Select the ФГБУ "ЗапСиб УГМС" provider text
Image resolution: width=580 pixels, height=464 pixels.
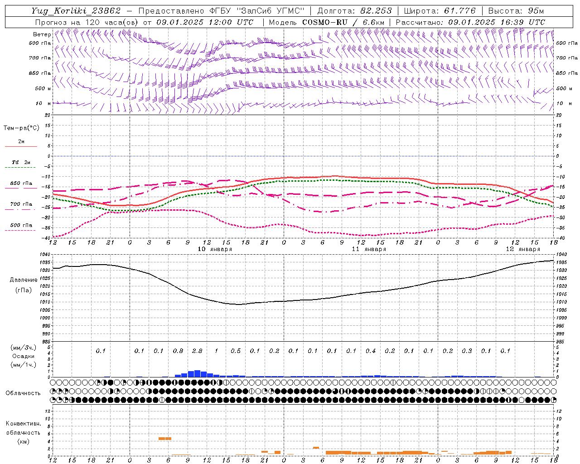(x=257, y=11)
